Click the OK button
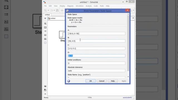This screenshot has width=178, height=100. [90, 81]
